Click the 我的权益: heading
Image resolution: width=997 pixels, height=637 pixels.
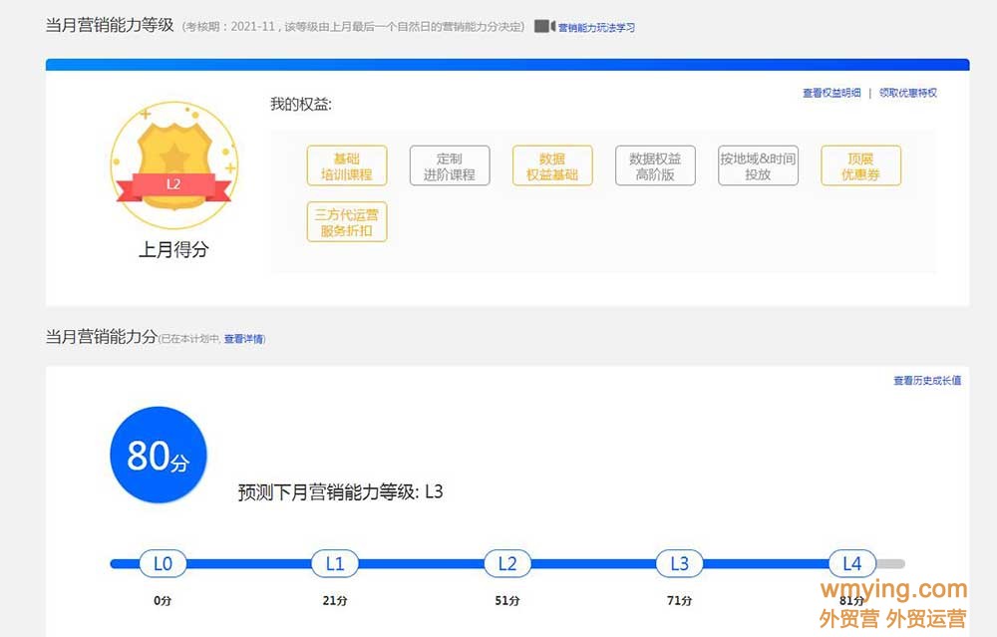(301, 105)
